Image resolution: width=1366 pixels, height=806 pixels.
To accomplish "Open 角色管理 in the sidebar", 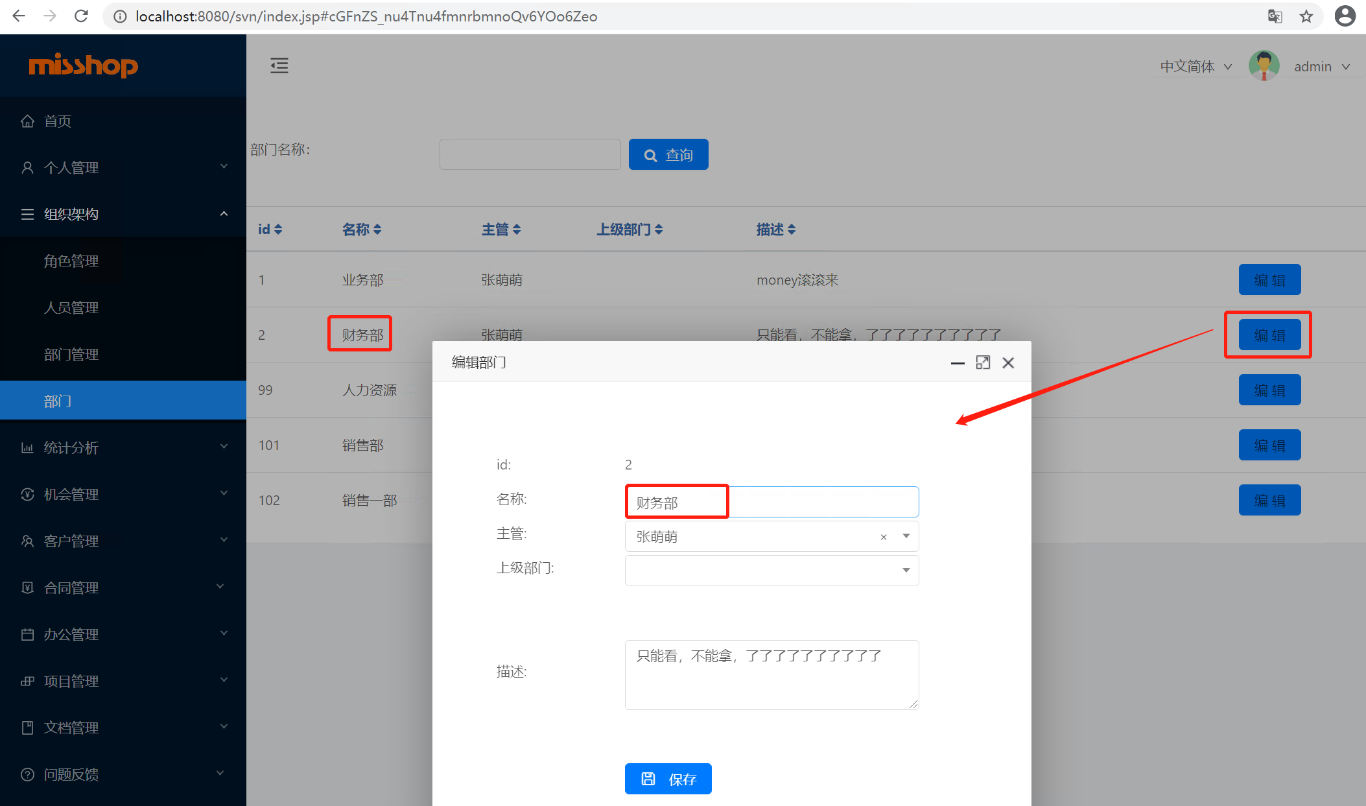I will pyautogui.click(x=71, y=261).
